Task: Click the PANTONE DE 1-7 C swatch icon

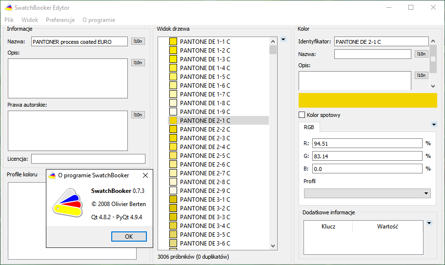Action: tap(173, 95)
